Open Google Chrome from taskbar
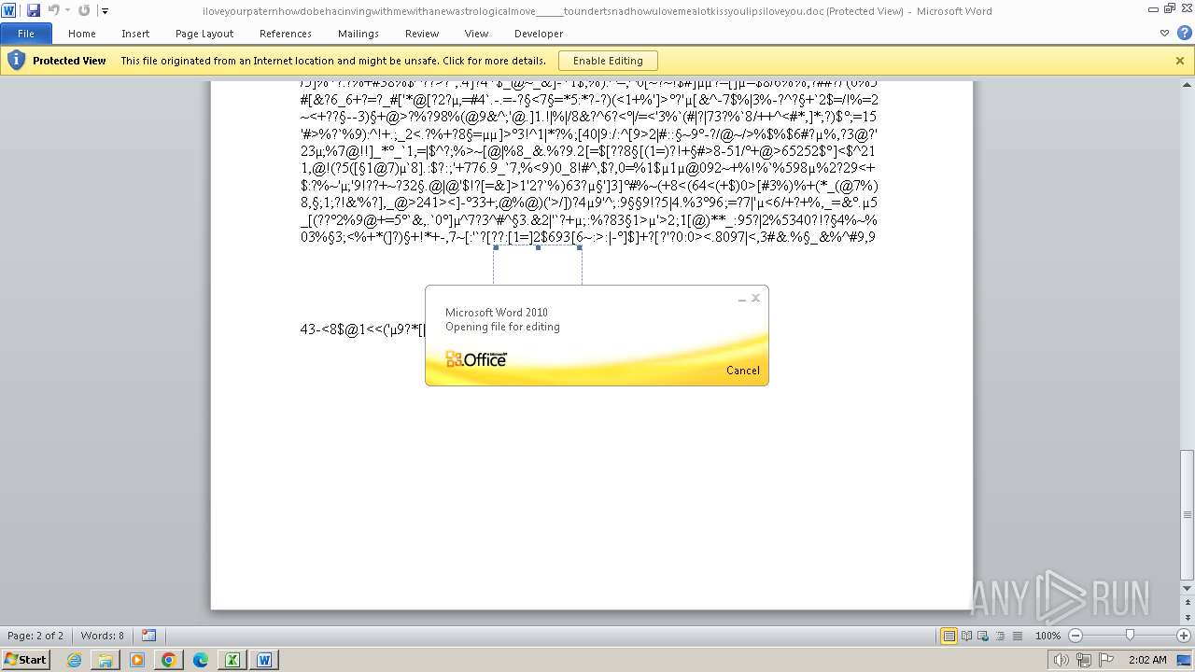This screenshot has width=1195, height=672. click(168, 660)
